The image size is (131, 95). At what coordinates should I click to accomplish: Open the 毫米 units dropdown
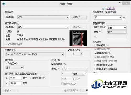79,74
